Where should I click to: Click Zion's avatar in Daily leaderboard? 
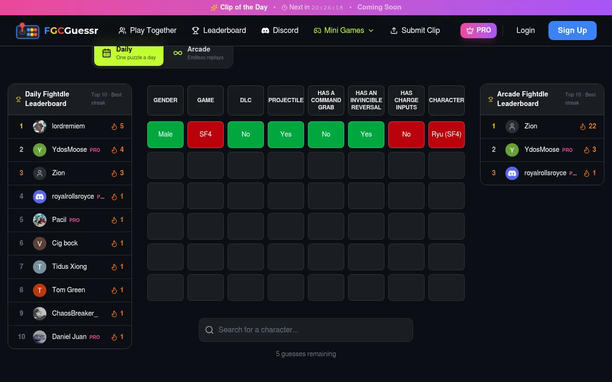pyautogui.click(x=40, y=173)
